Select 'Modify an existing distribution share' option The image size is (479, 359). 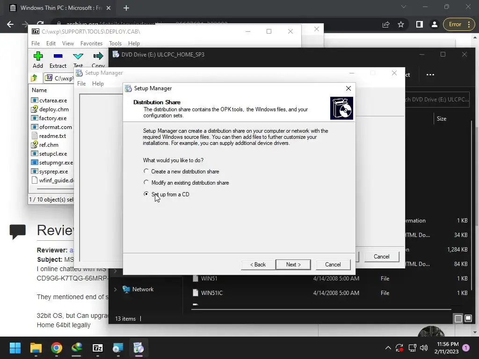pyautogui.click(x=186, y=183)
